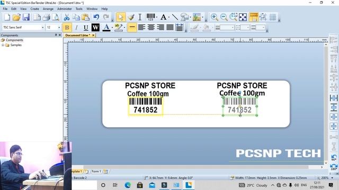Open the Print dialog via printer icon
The image size is (339, 190).
(46, 17)
